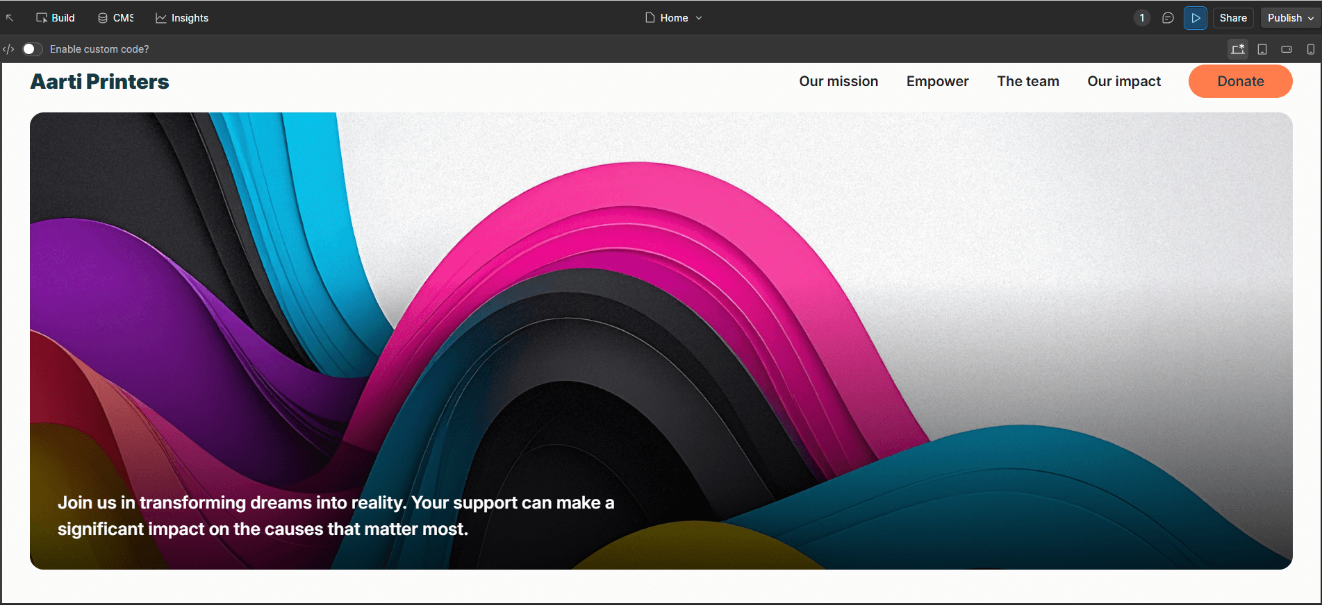
Task: Click the Share button
Action: [1232, 18]
